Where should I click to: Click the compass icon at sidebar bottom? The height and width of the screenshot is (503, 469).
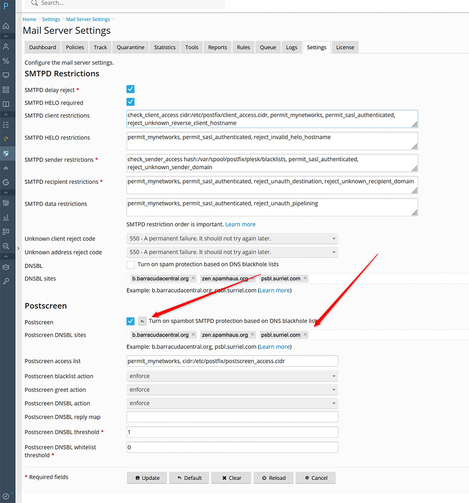pyautogui.click(x=6, y=496)
